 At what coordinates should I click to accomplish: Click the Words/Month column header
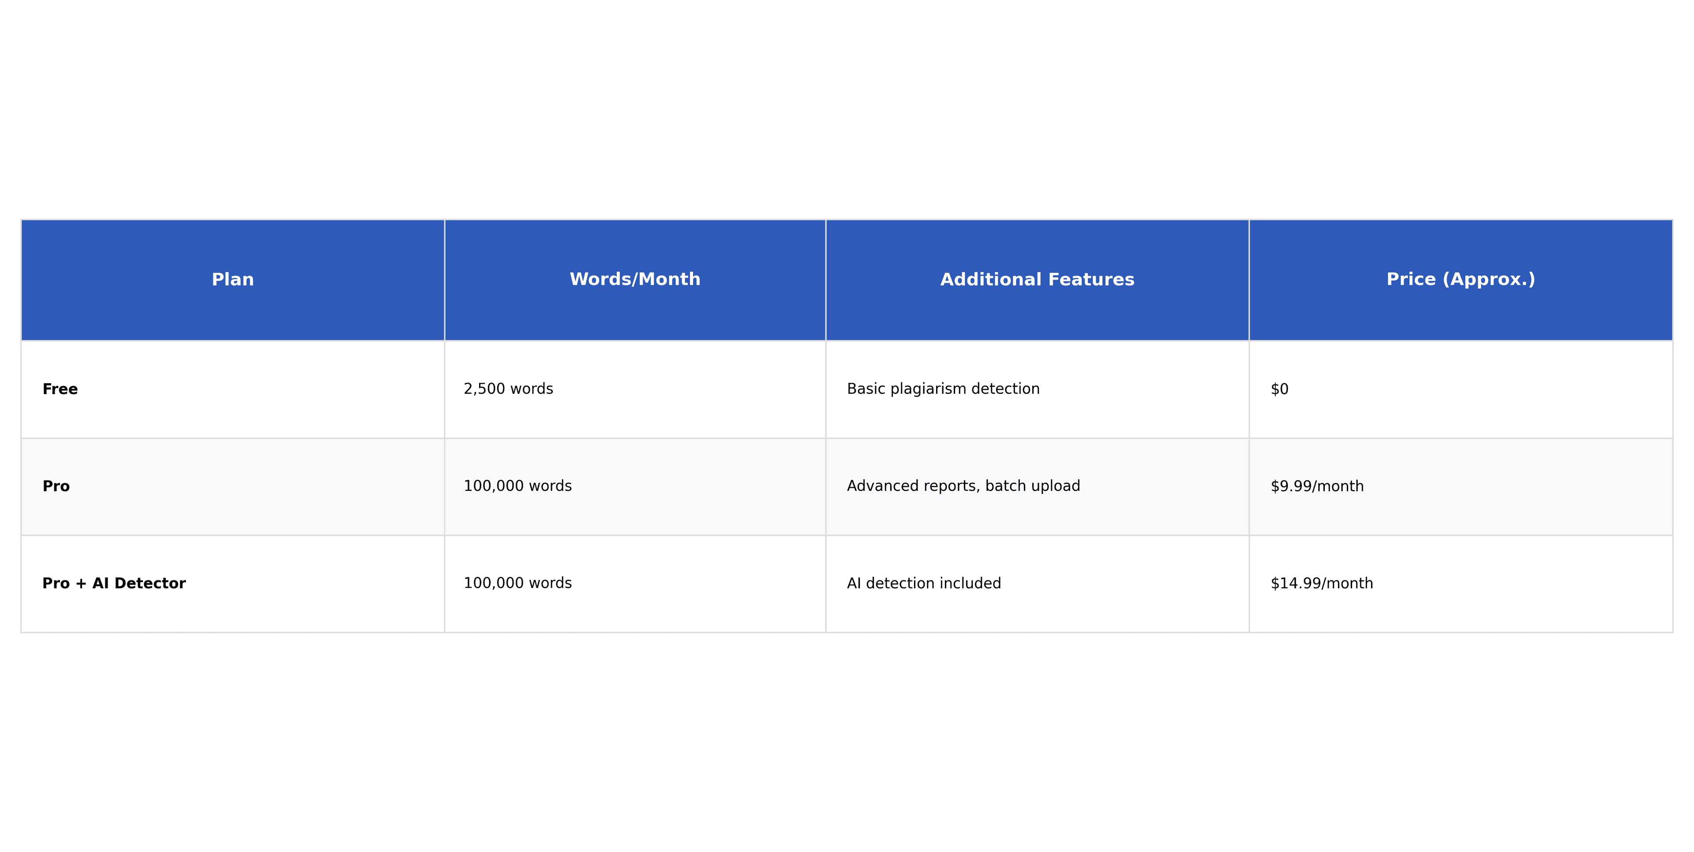pos(635,280)
